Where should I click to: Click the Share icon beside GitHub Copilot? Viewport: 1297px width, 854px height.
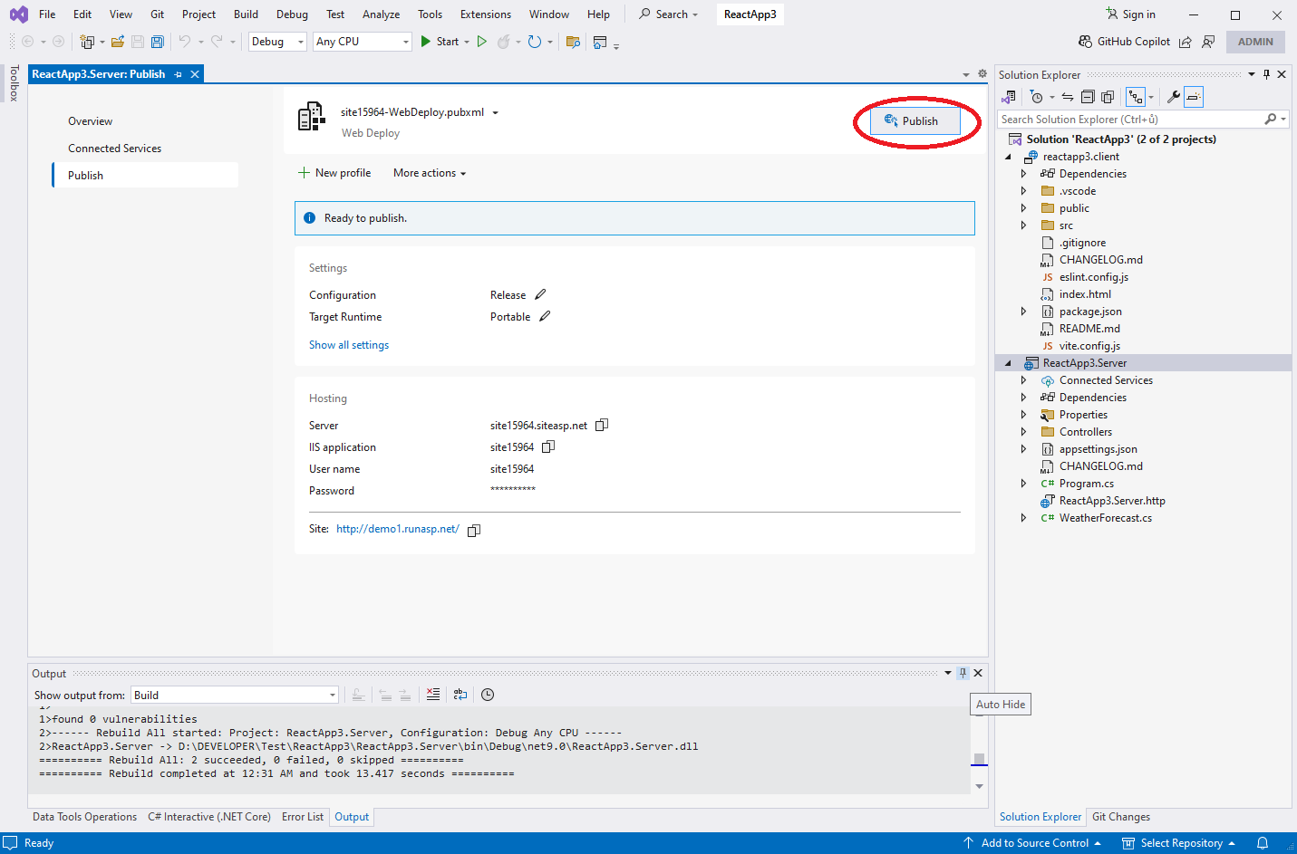point(1186,42)
